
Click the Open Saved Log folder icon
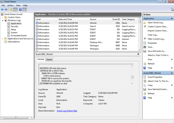145,23
